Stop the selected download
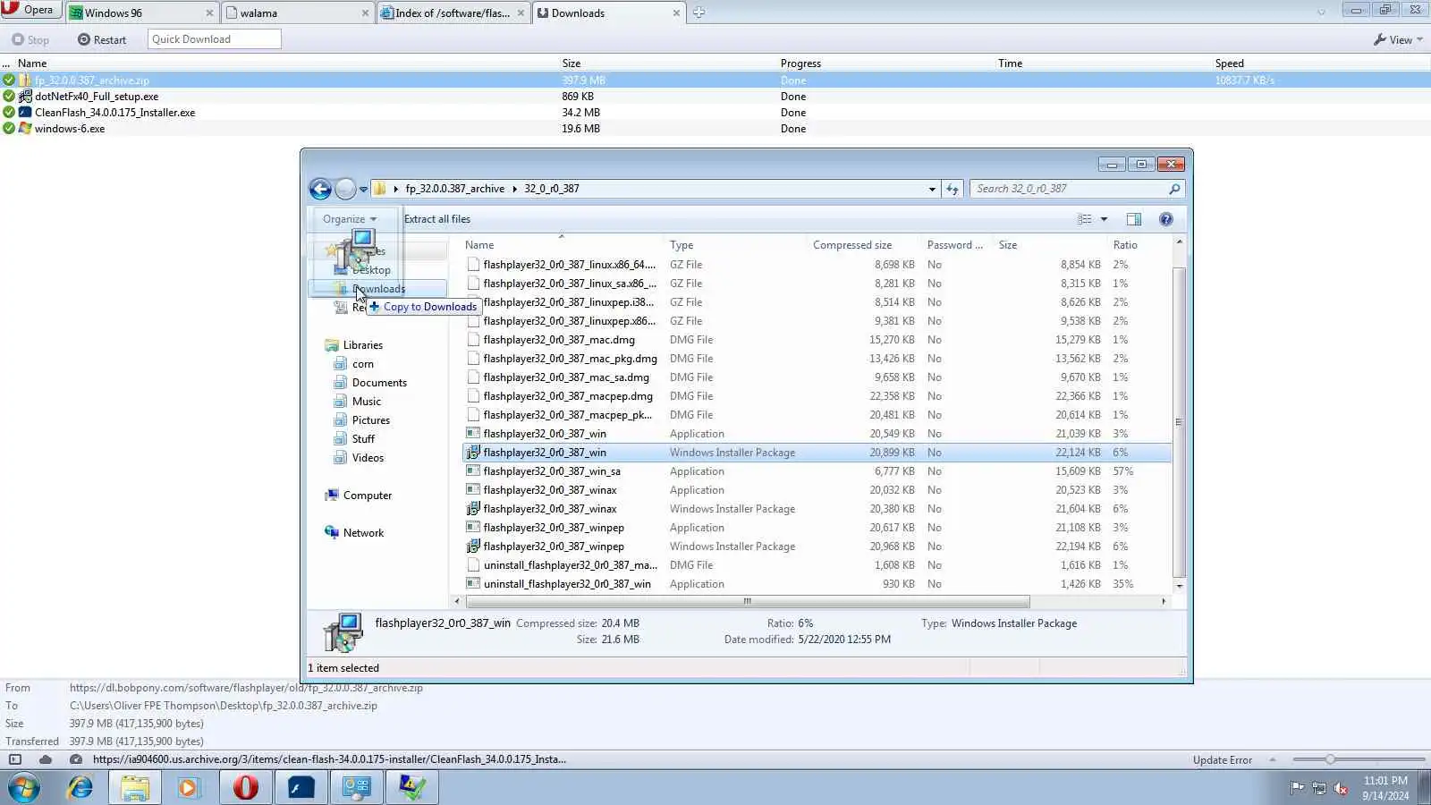Viewport: 1431px width, 805px height. [x=30, y=39]
